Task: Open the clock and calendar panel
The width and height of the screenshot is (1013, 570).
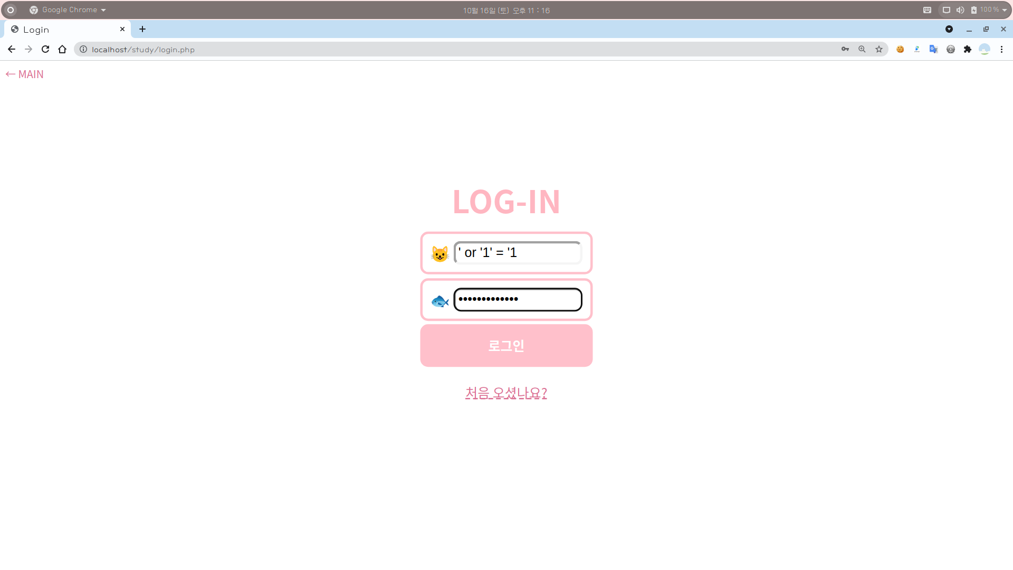Action: click(506, 11)
